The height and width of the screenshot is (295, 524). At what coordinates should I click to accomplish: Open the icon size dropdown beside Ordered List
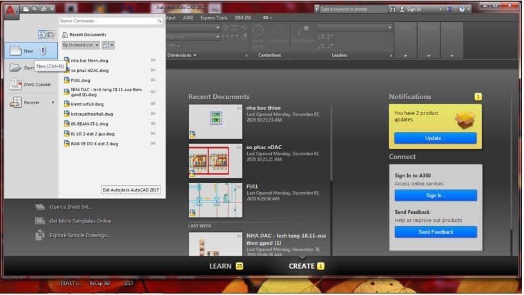pos(109,45)
